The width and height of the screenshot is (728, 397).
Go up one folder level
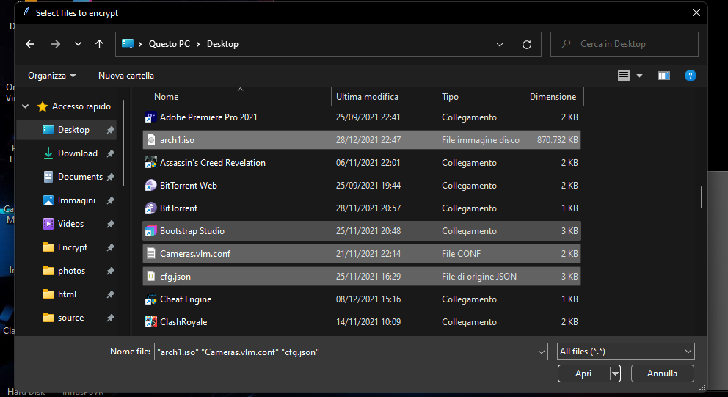99,44
